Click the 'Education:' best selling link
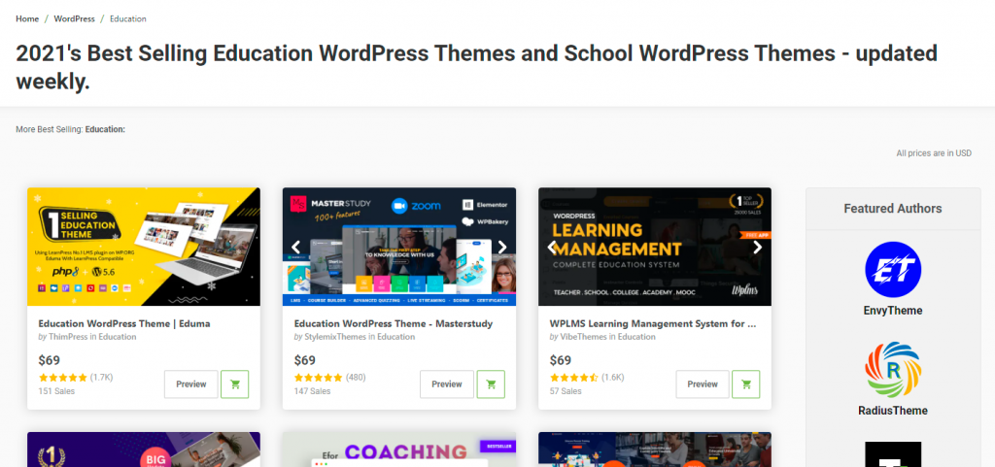995x467 pixels. [105, 129]
